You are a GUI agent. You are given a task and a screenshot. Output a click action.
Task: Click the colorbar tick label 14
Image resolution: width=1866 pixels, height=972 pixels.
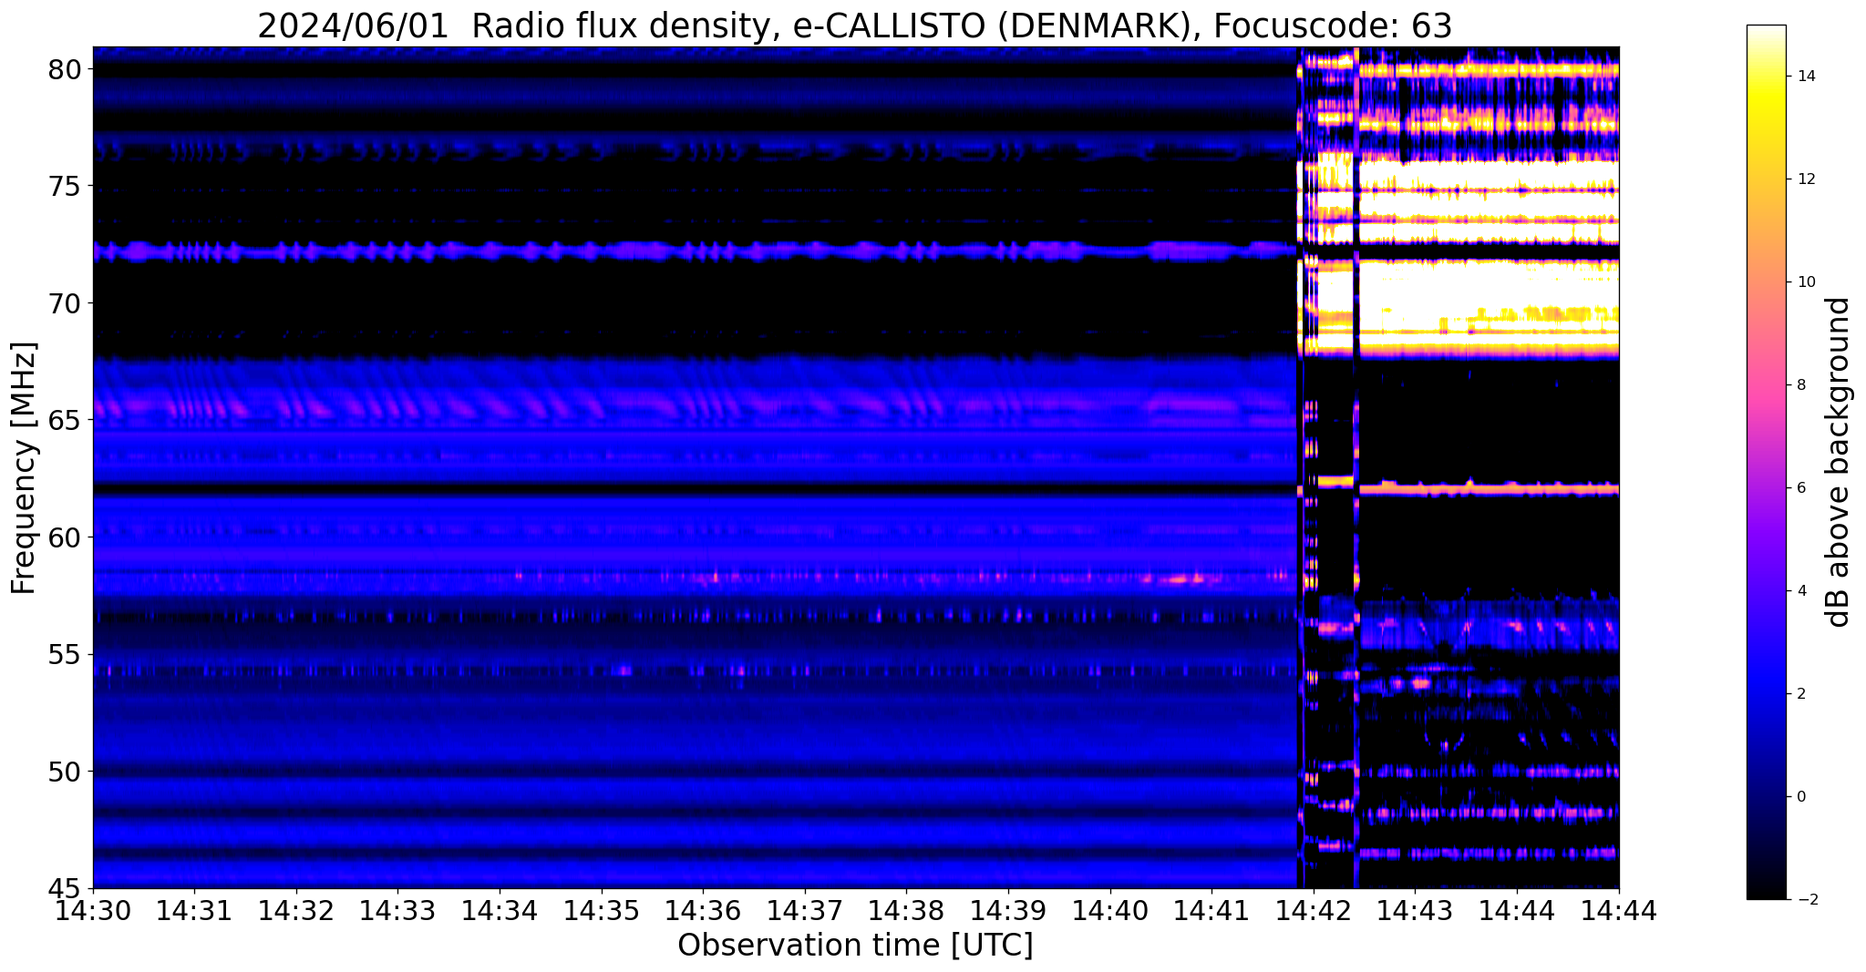pos(1804,77)
